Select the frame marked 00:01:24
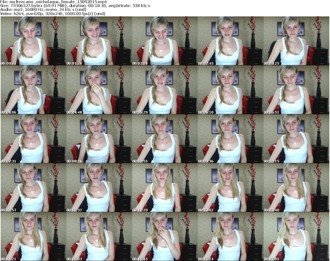 click(x=99, y=41)
